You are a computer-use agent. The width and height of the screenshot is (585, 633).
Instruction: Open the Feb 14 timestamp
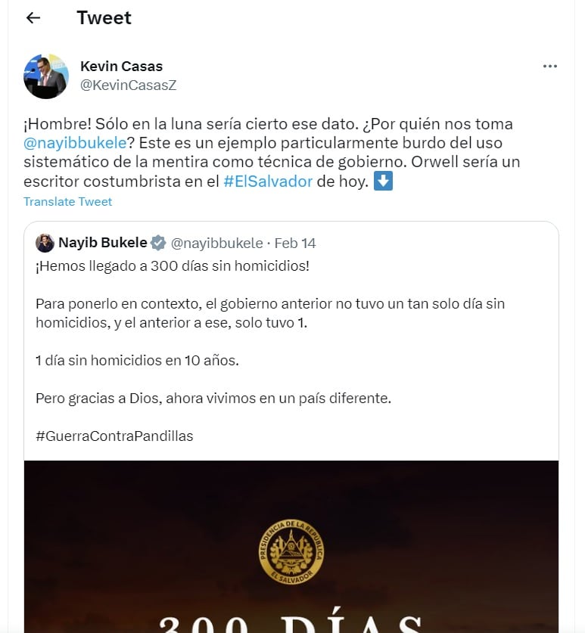click(295, 244)
